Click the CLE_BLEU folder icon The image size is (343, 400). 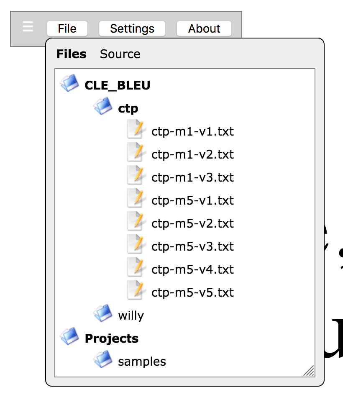point(69,83)
